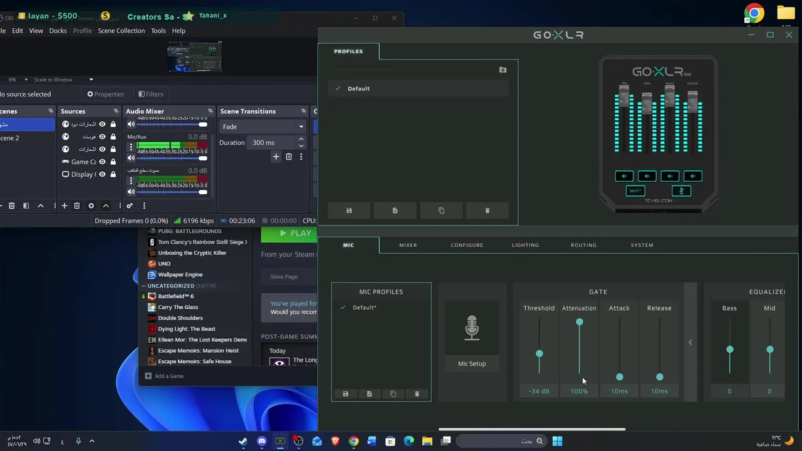This screenshot has height=451, width=802.
Task: Add a source with plus icon in OBS Sources
Action: pos(64,205)
